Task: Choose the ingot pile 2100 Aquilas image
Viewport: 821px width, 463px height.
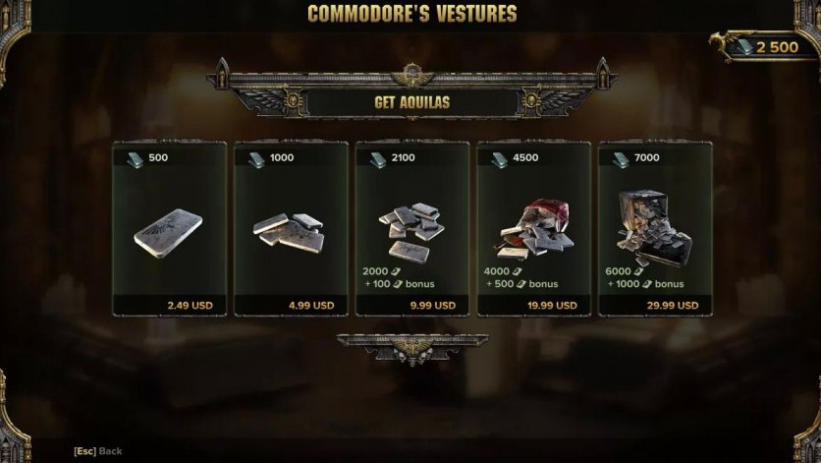Action: (x=411, y=232)
